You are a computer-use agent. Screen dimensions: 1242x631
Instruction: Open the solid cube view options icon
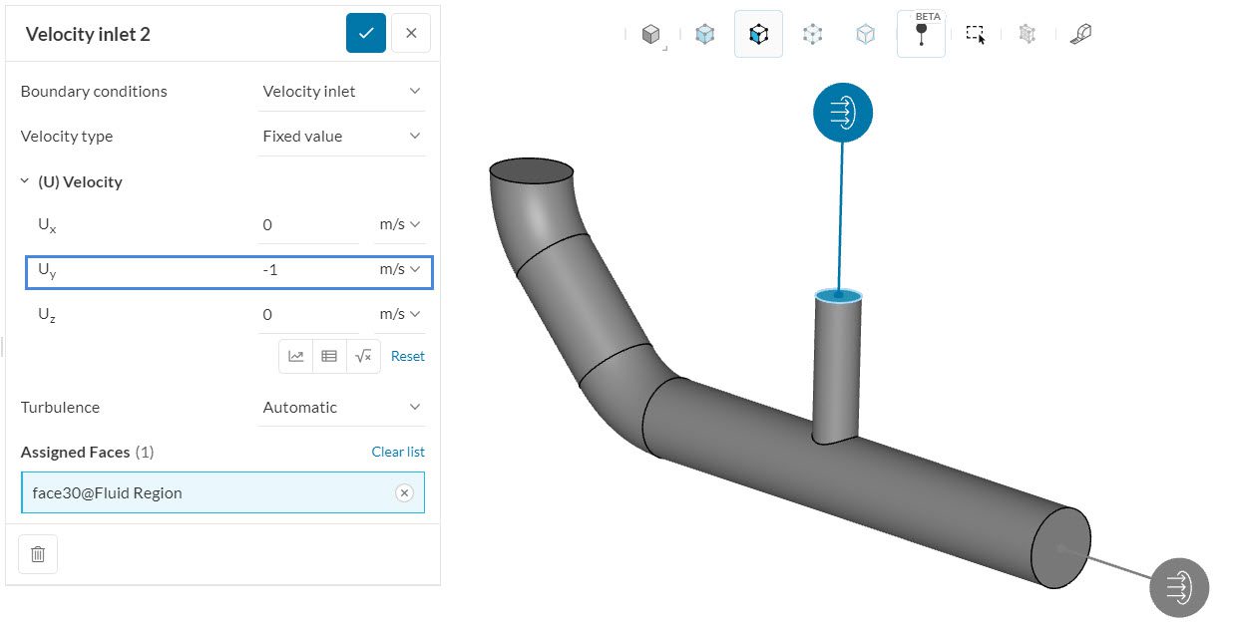click(x=650, y=35)
